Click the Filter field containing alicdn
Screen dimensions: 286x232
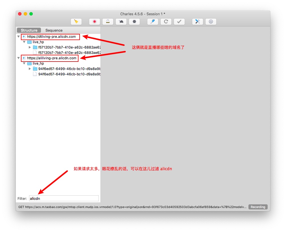pyautogui.click(x=64, y=198)
